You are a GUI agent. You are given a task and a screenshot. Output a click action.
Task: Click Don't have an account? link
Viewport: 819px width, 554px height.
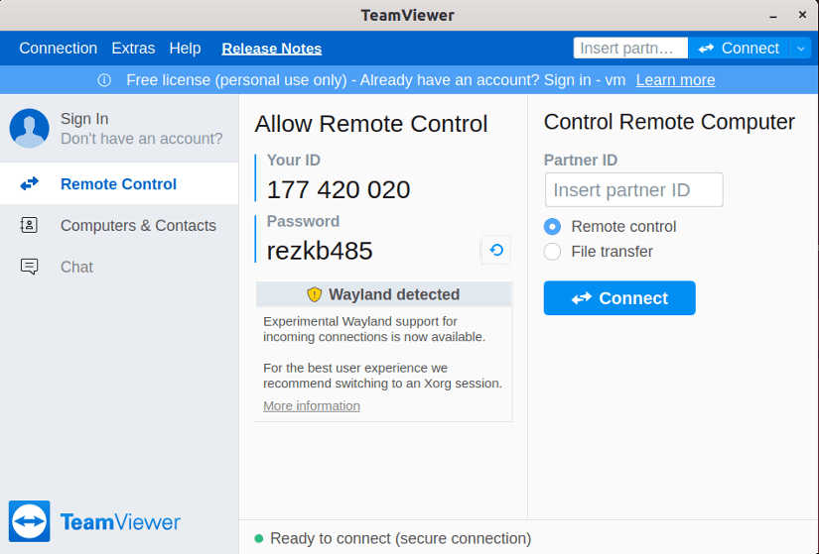[142, 139]
